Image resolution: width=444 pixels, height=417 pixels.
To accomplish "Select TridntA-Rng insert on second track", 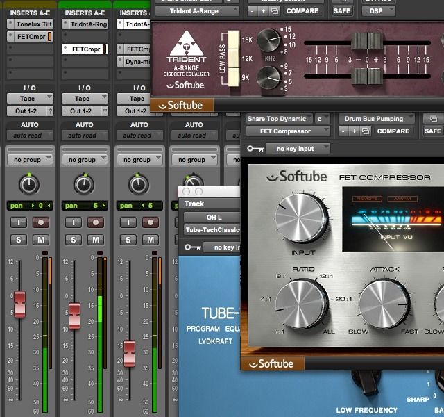I will coord(85,24).
